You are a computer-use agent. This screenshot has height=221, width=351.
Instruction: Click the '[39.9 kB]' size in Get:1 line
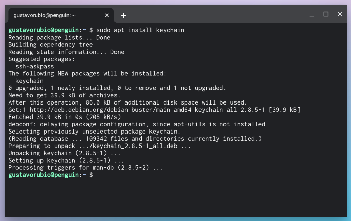[285, 110]
